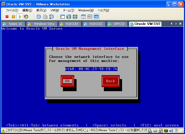Click the '<Tab>/<Alt-Tab> between elements' hint
The height and width of the screenshot is (134, 185).
(x=42, y=125)
